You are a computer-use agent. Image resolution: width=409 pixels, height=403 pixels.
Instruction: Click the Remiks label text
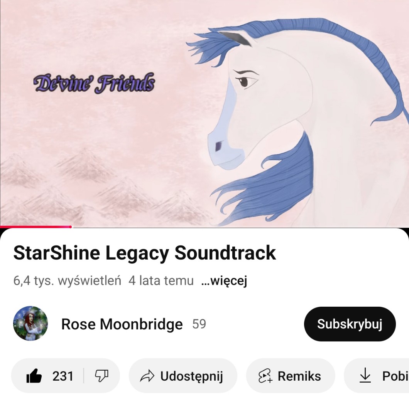click(x=299, y=376)
